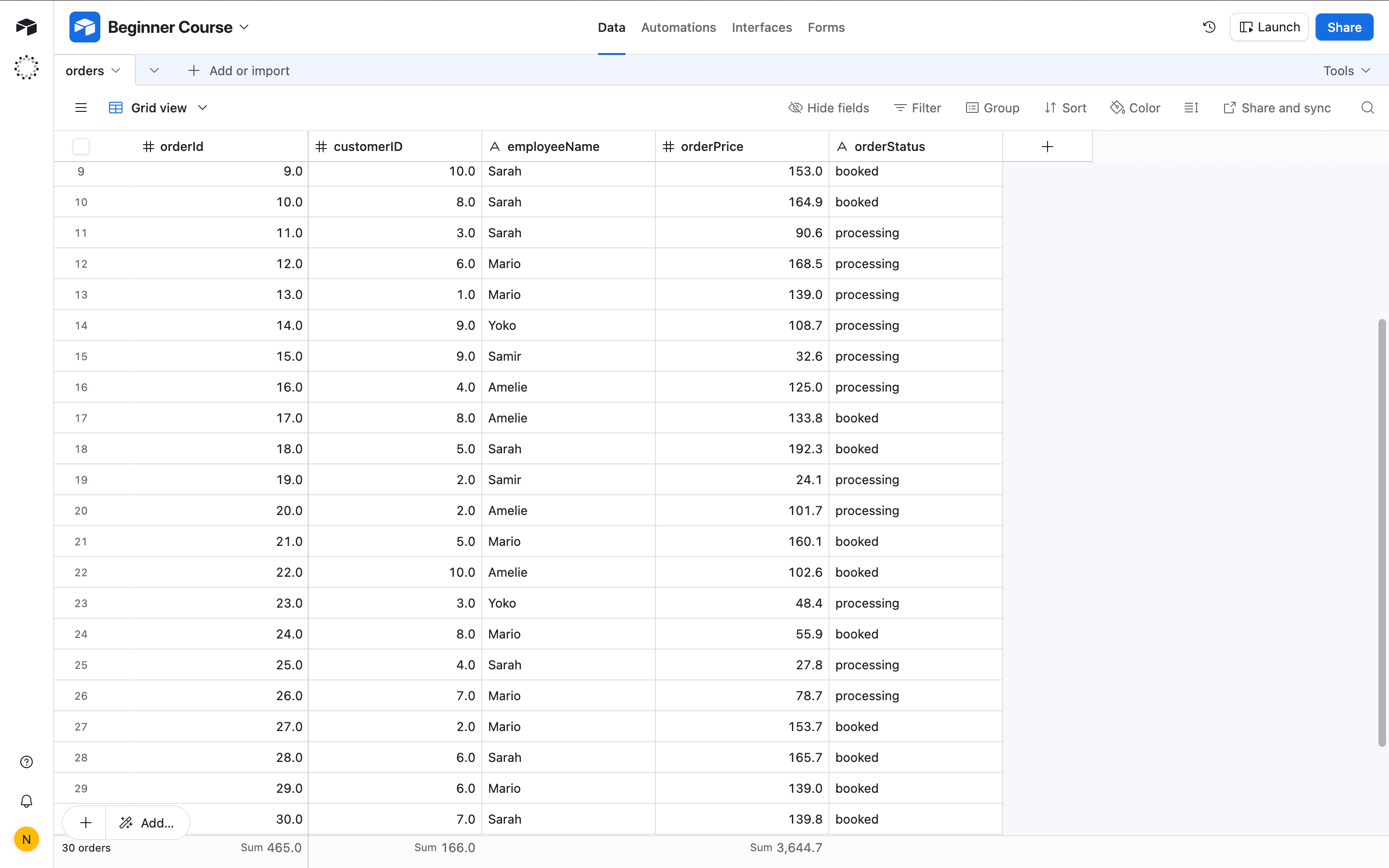Click the vertical scrollbar thumb
This screenshot has width=1389, height=868.
pos(1382,533)
